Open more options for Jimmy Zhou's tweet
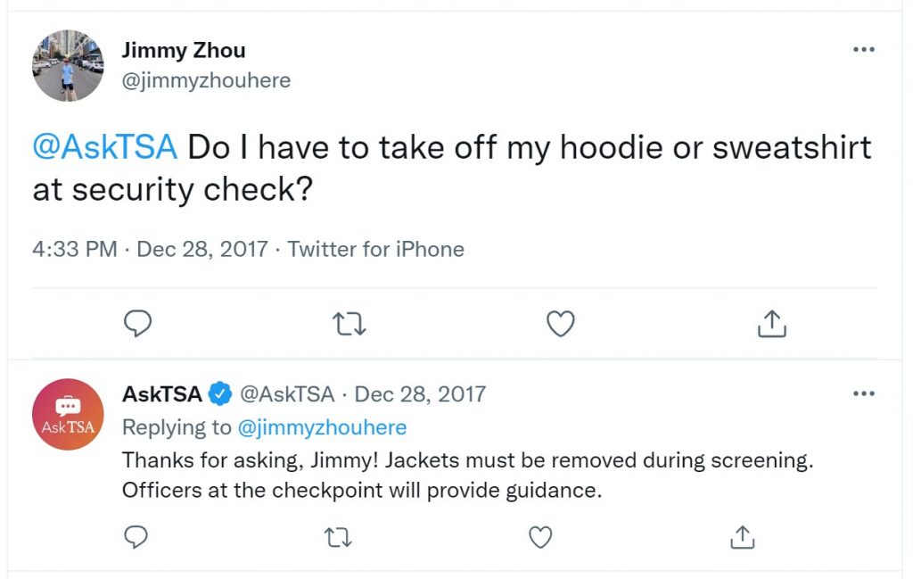913x579 pixels. 863,49
